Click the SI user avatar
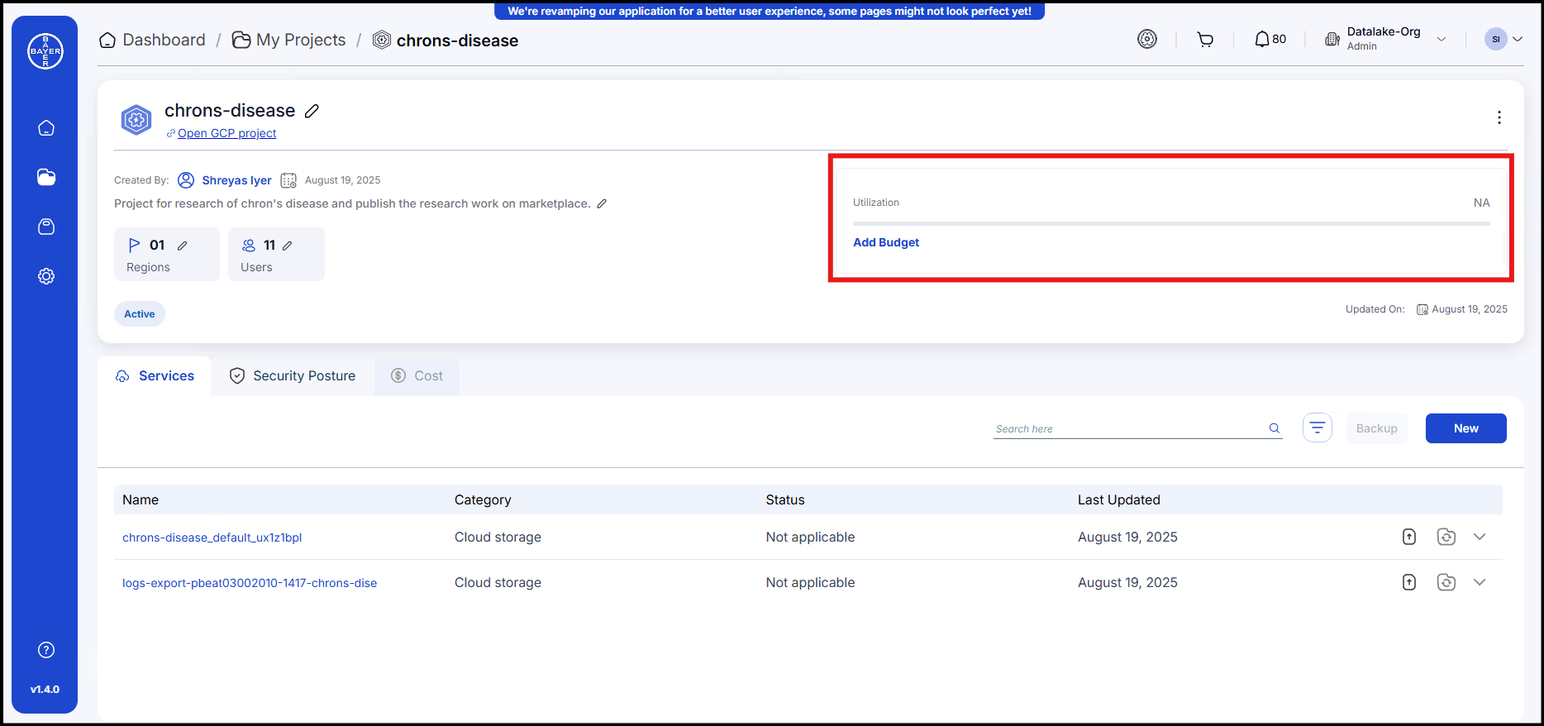 (x=1496, y=39)
